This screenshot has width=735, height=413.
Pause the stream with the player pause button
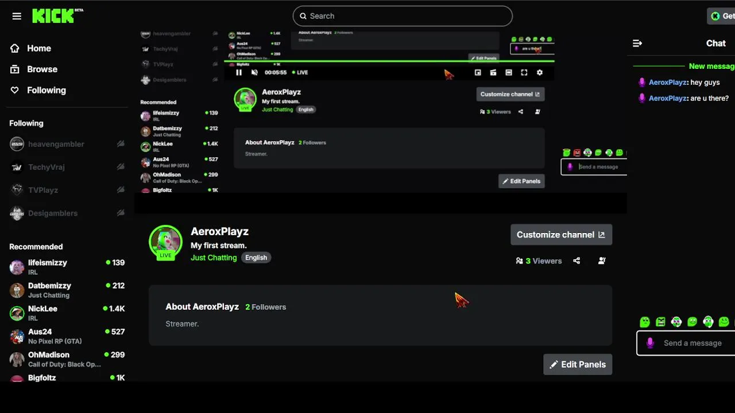(239, 72)
